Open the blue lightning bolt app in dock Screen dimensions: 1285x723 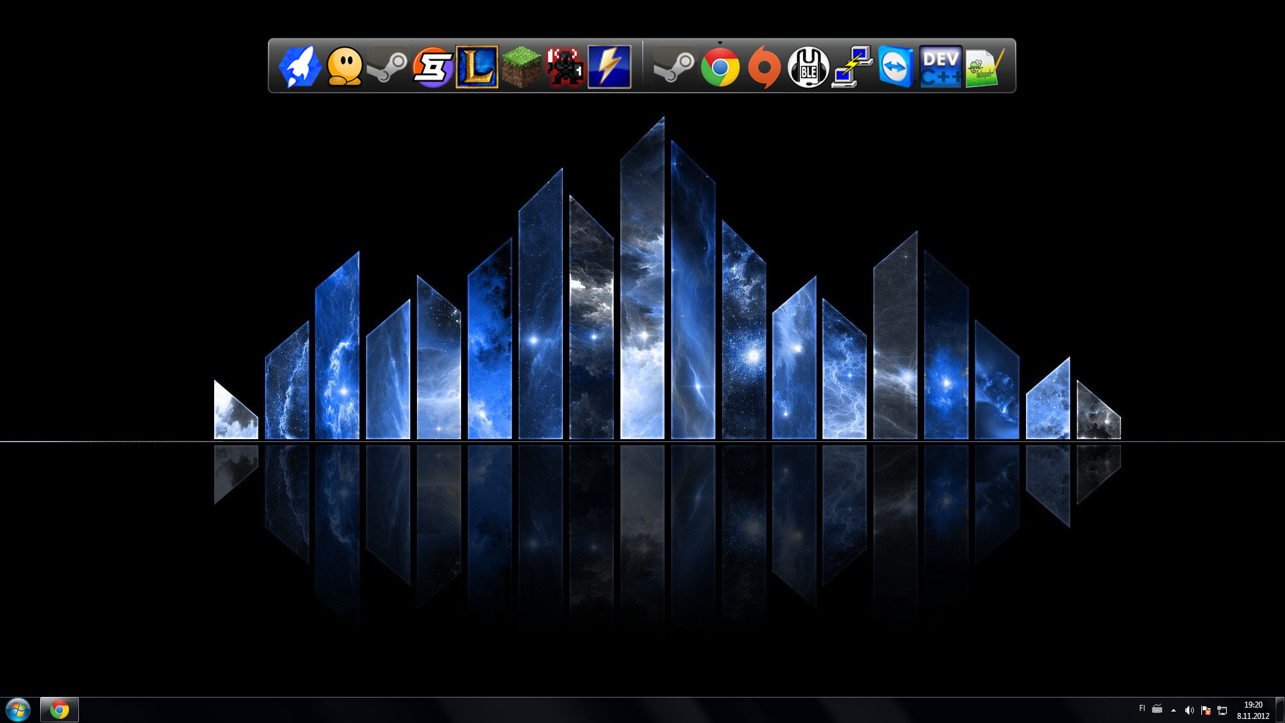609,66
